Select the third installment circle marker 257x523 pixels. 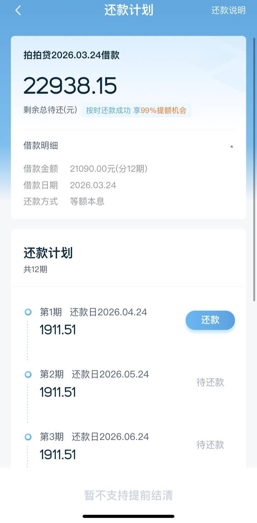[28, 437]
